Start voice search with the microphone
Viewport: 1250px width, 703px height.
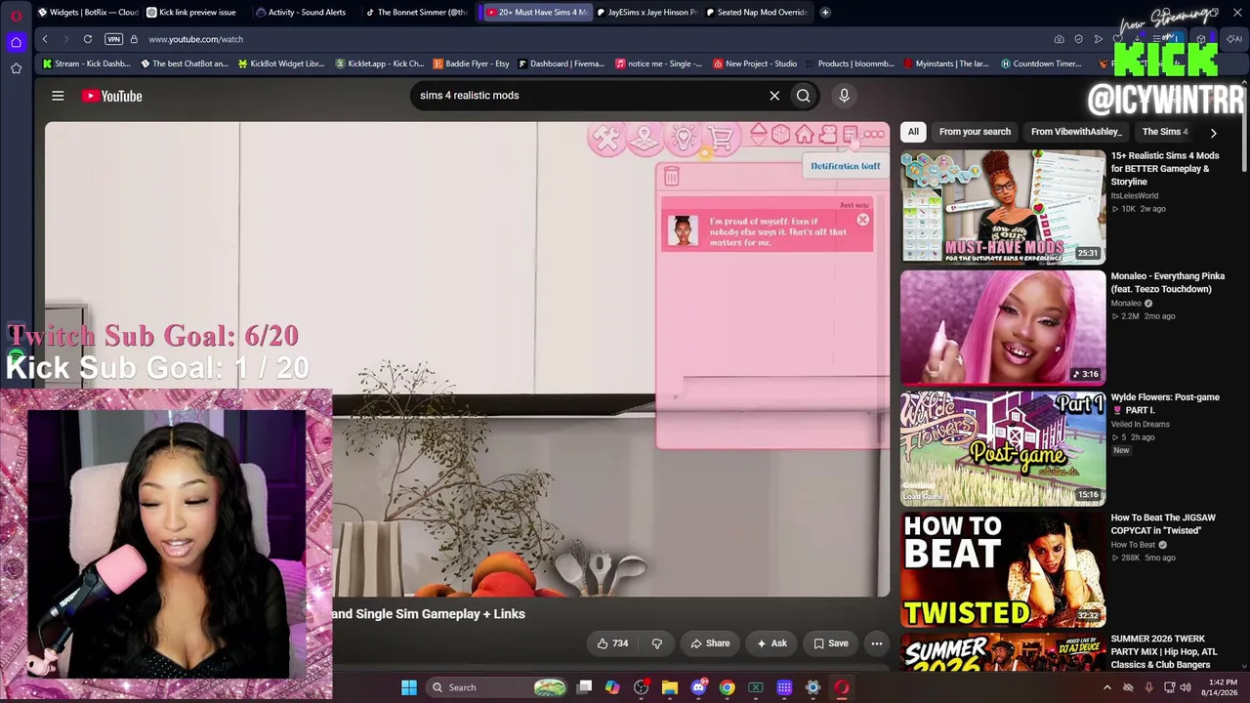[x=844, y=96]
